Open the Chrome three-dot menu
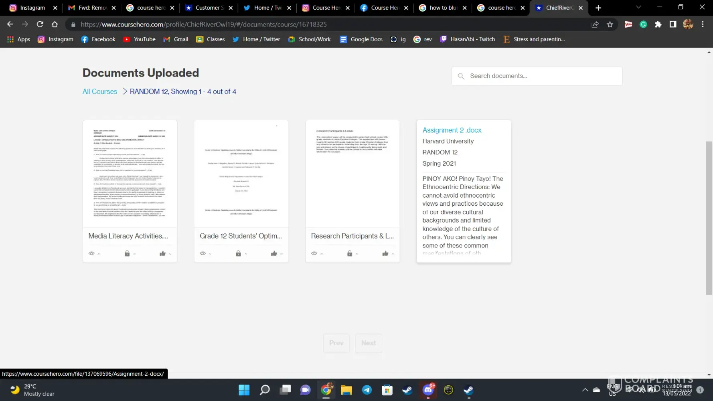This screenshot has height=401, width=713. coord(703,24)
